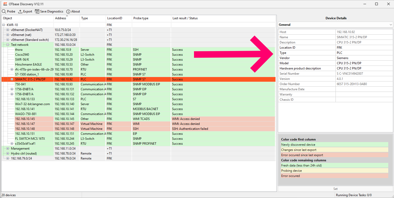Click the 'PROFINET' probe type cell

[x=152, y=69]
